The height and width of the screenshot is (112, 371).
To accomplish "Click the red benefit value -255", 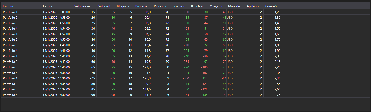I will click(x=180, y=62).
